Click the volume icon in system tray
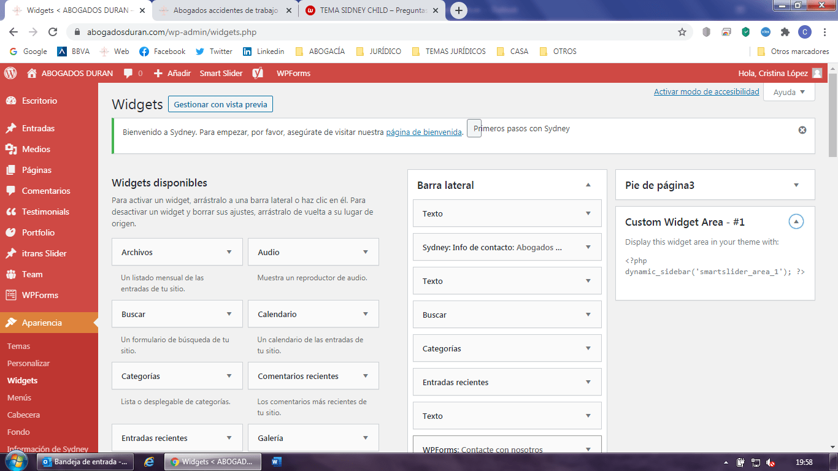 [771, 462]
